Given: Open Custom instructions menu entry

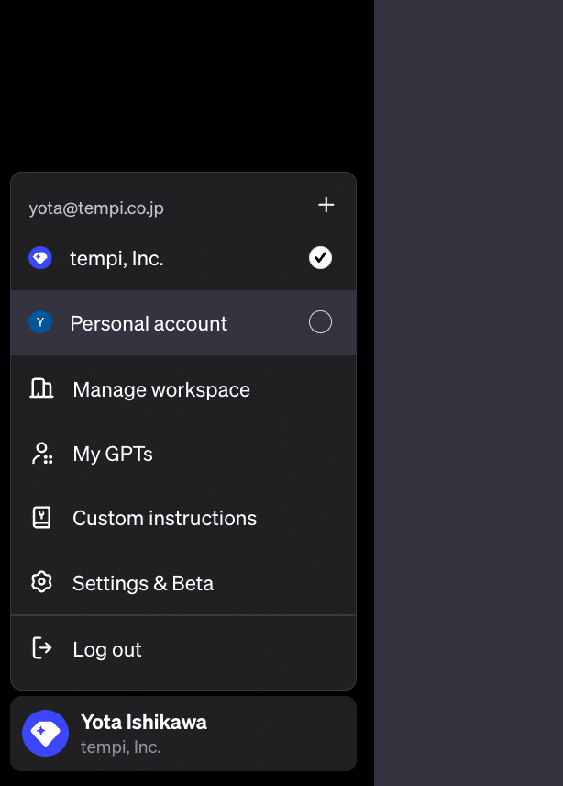Looking at the screenshot, I should 165,518.
